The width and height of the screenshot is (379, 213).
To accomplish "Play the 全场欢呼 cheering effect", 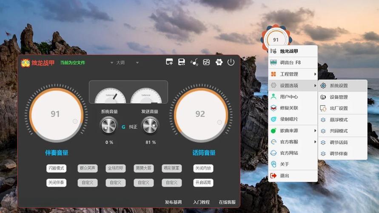I will tap(116, 168).
